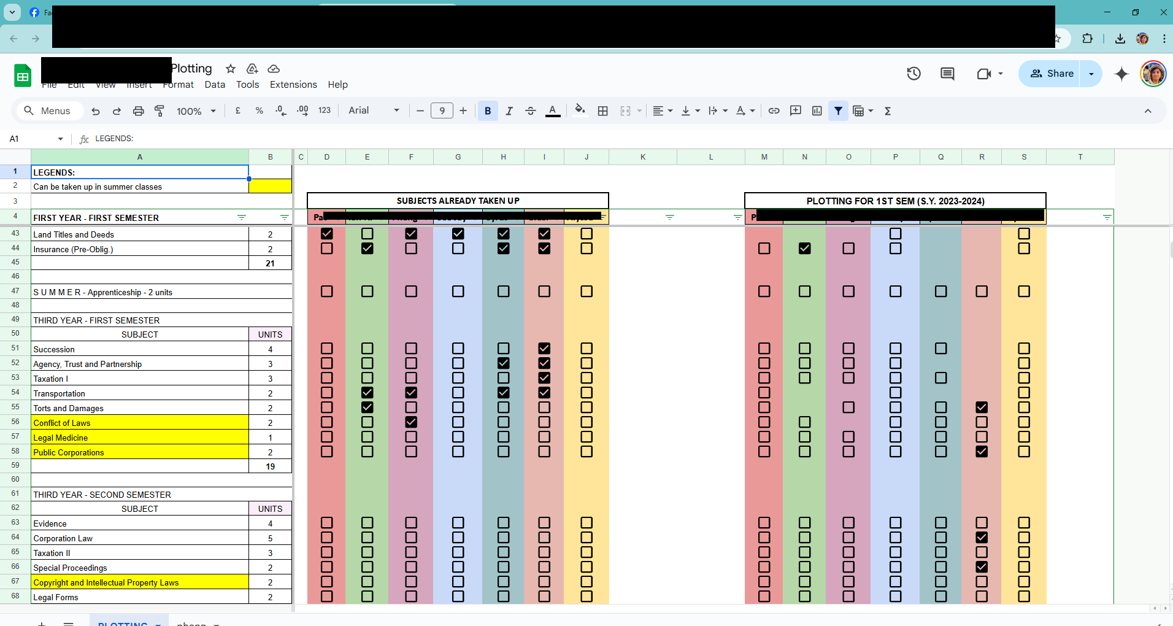Expand the Share options arrow
This screenshot has width=1173, height=626.
tap(1091, 74)
